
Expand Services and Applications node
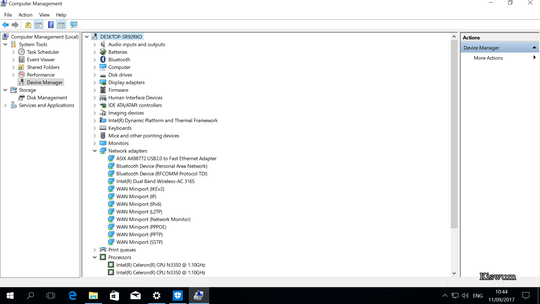point(5,105)
